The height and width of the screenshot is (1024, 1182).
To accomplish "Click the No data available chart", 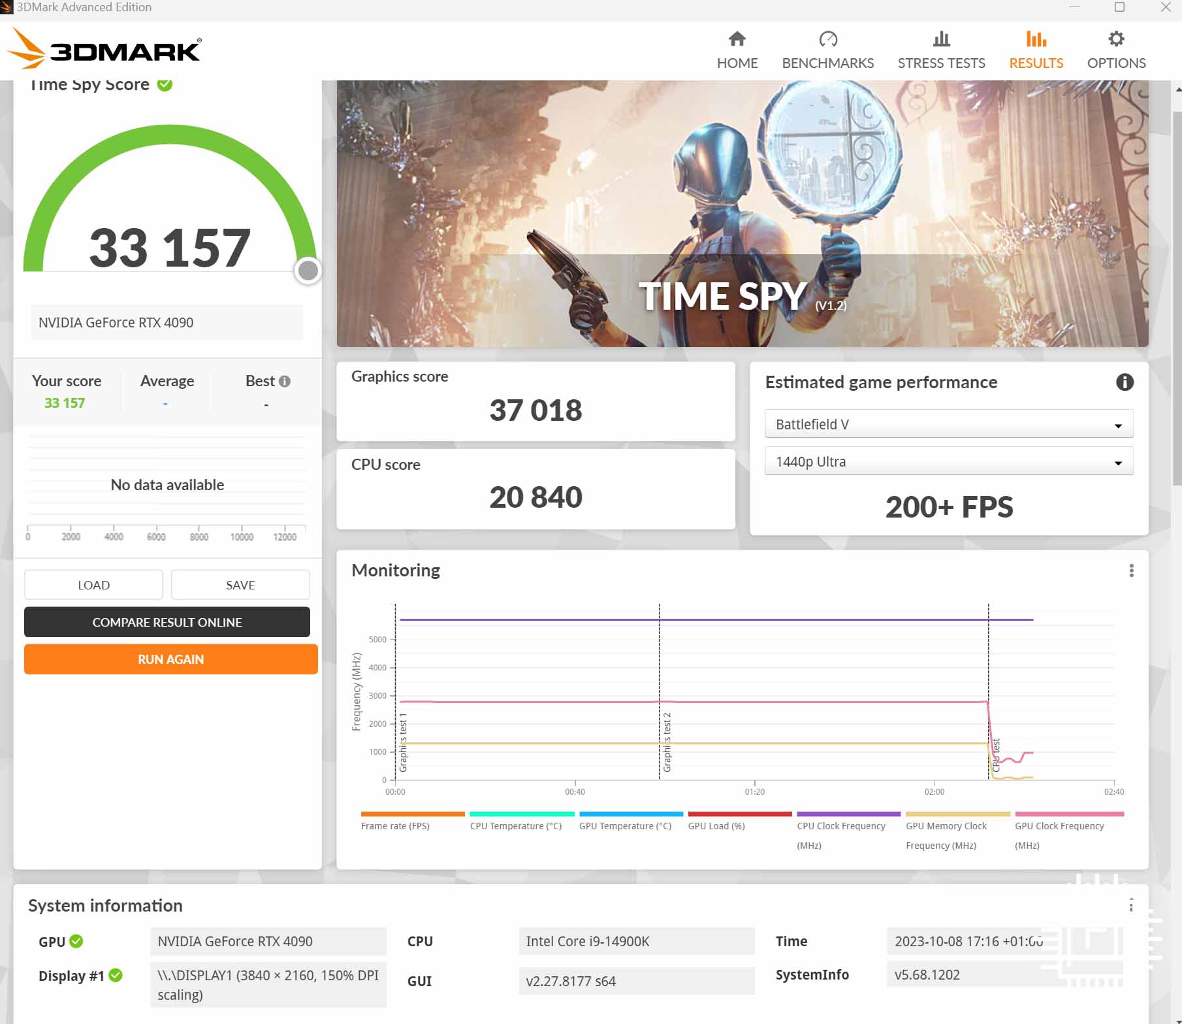I will pos(167,485).
